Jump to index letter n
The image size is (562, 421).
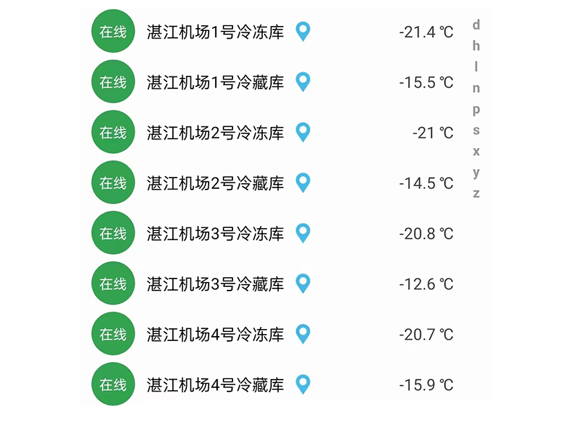coord(476,88)
